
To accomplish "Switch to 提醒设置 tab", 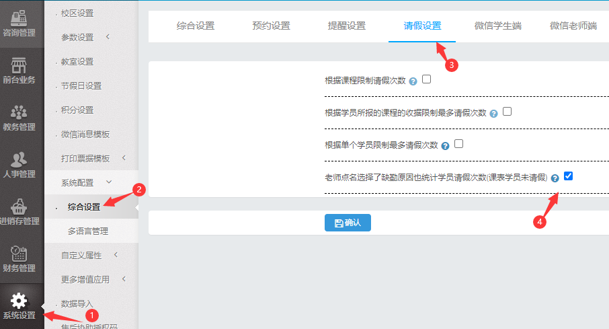I will (x=346, y=26).
